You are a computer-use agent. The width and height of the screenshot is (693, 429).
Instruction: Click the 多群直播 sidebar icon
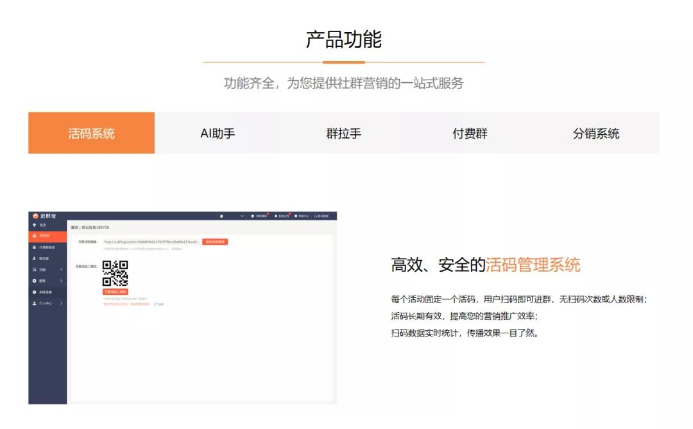coord(35,292)
